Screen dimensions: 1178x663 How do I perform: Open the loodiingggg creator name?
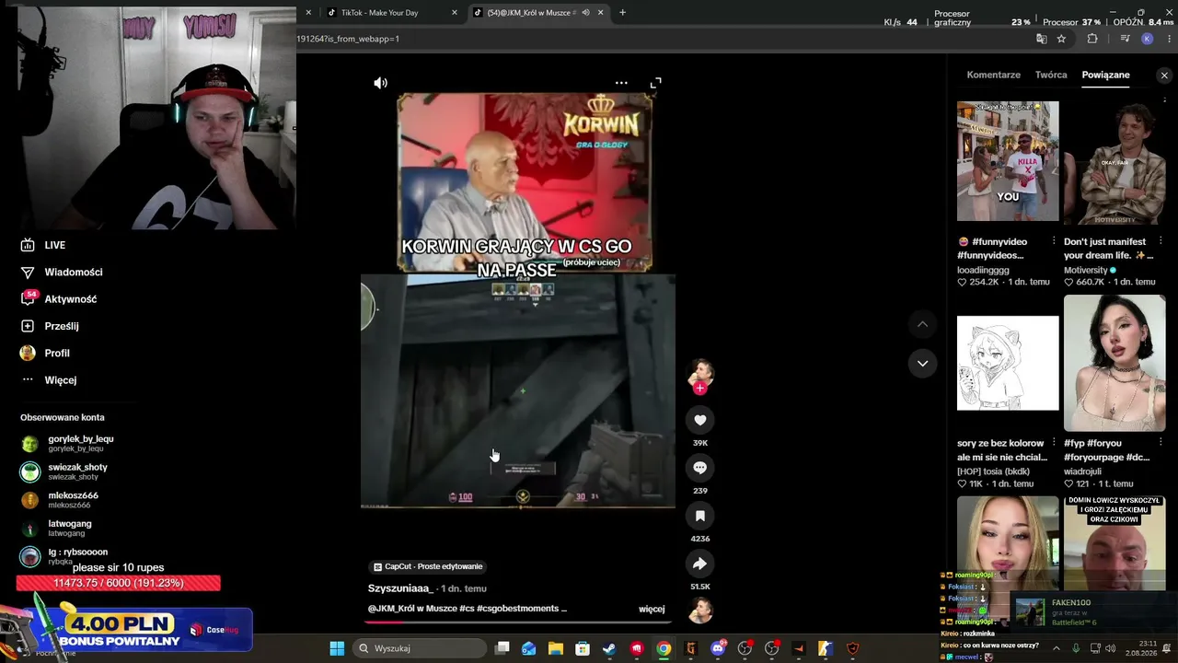point(983,270)
